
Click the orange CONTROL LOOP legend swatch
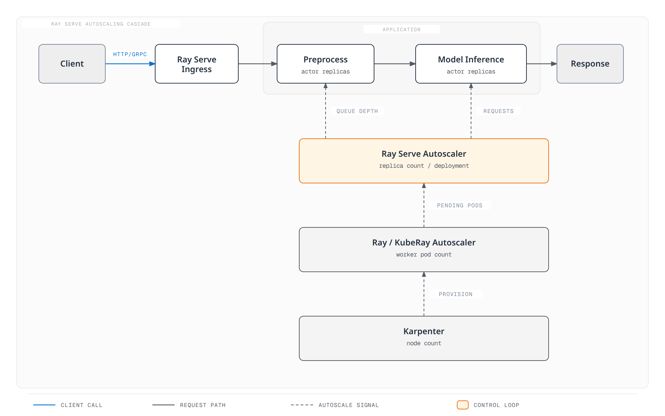click(463, 405)
